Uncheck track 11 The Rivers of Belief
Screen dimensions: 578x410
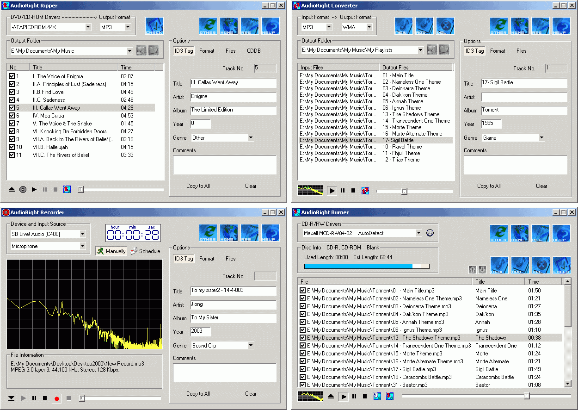click(x=12, y=155)
